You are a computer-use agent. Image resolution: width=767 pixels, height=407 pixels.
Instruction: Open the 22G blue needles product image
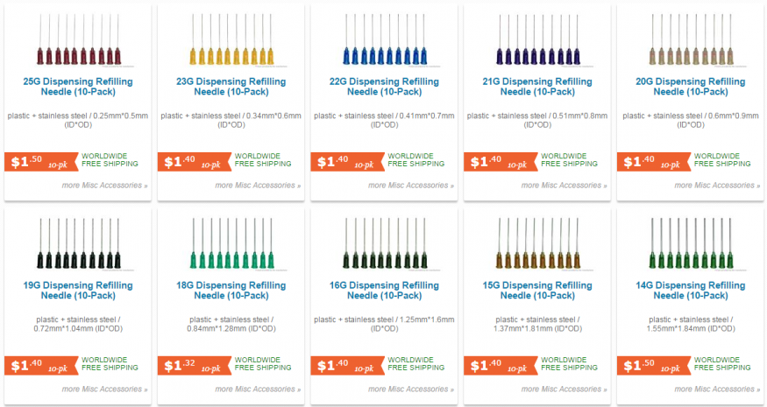(x=385, y=40)
